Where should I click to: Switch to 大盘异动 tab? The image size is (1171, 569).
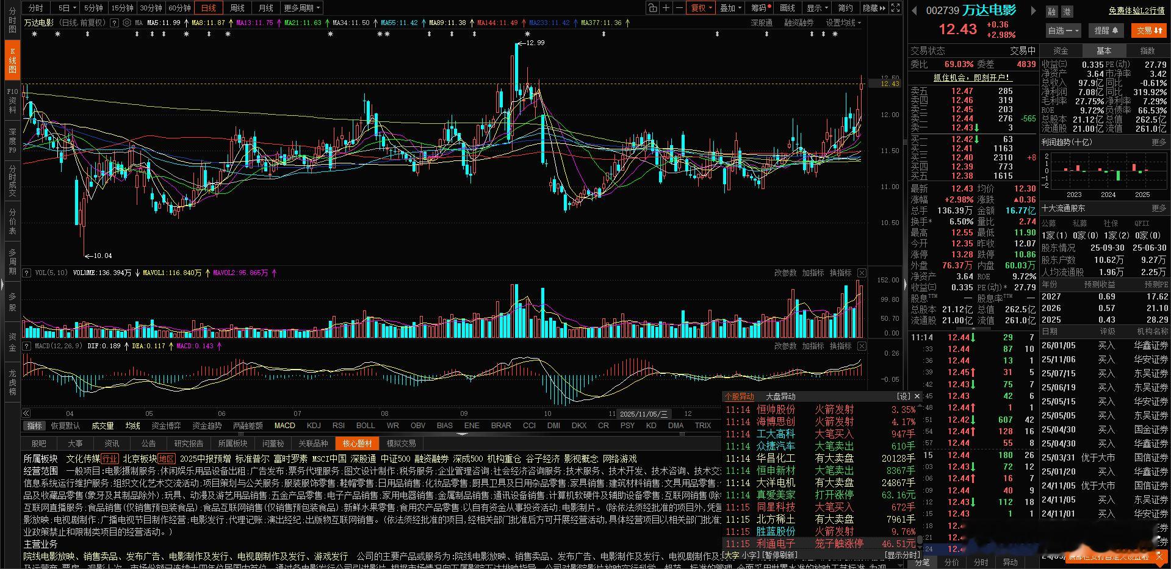[x=780, y=396]
